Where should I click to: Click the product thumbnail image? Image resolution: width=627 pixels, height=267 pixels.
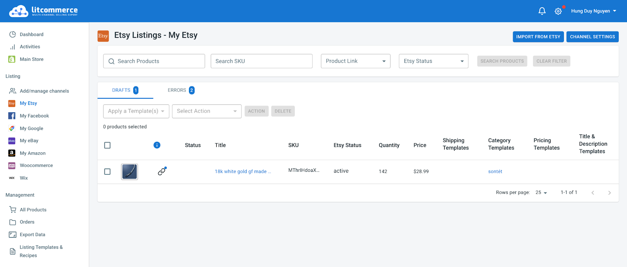tap(130, 171)
